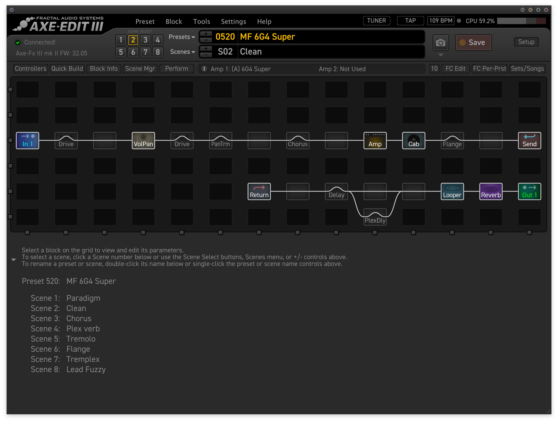Open the Tools menu
This screenshot has height=422, width=558.
(202, 22)
